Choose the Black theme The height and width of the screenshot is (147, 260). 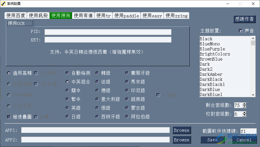pos(225,39)
